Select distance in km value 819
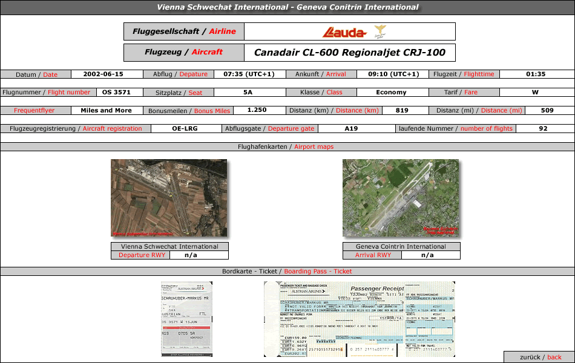This screenshot has width=575, height=363. click(x=402, y=110)
